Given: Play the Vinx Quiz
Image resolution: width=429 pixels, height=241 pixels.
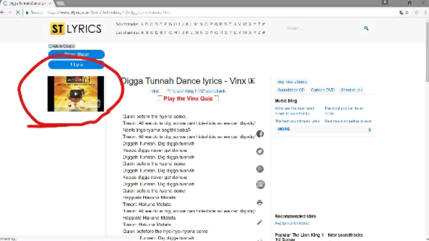Looking at the screenshot, I should point(188,98).
